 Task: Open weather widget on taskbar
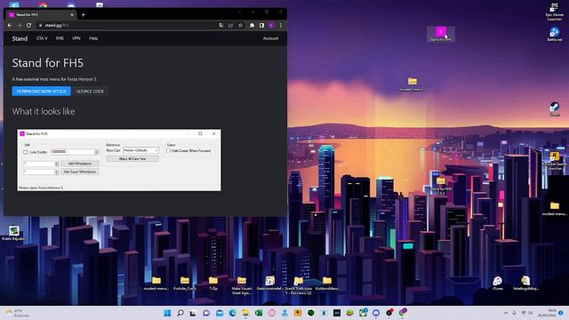point(17,313)
